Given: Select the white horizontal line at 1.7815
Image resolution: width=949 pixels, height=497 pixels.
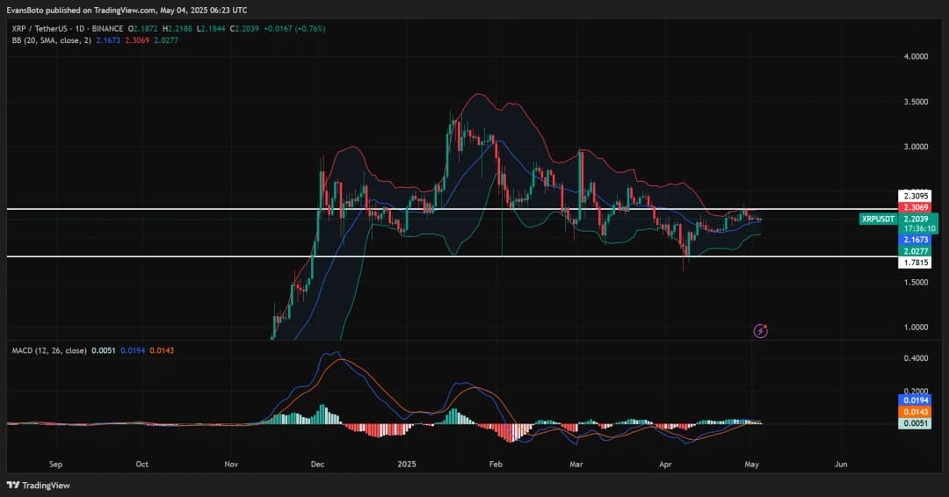Looking at the screenshot, I should point(439,256).
